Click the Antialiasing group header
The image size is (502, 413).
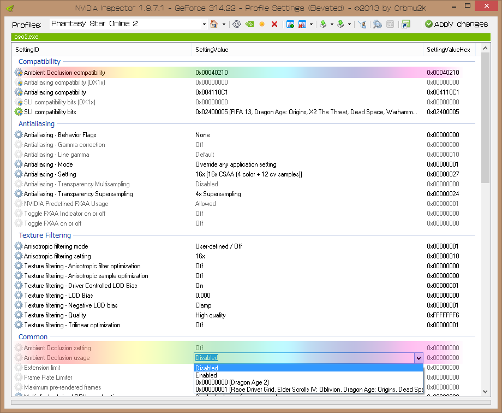pyautogui.click(x=37, y=124)
